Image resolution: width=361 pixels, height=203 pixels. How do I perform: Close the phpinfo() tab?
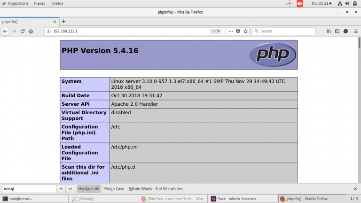click(x=55, y=22)
